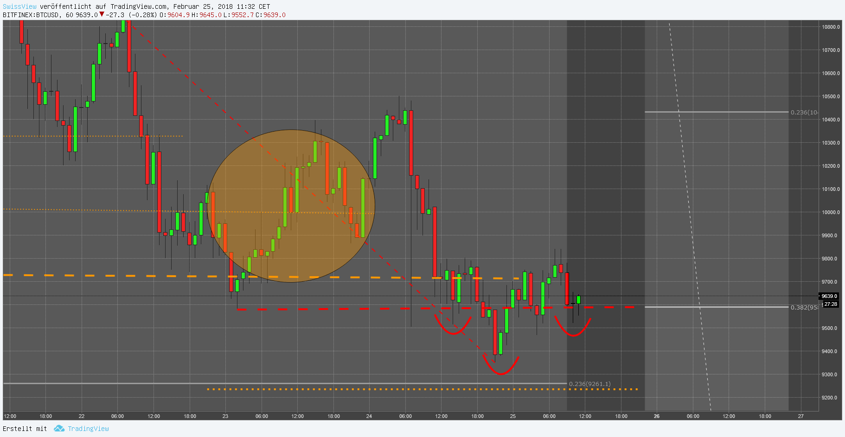The width and height of the screenshot is (845, 437).
Task: Click date label 22 on time axis
Action: (82, 416)
